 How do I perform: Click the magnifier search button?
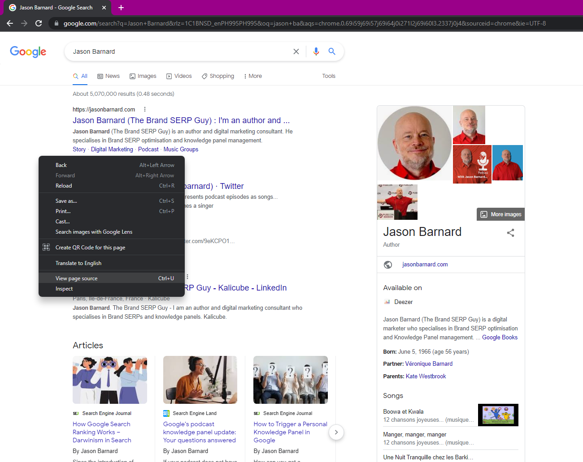[x=332, y=51]
